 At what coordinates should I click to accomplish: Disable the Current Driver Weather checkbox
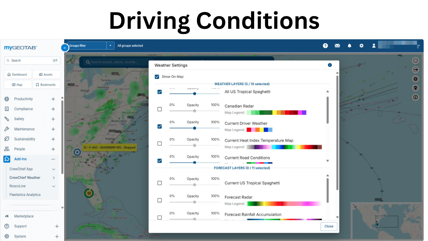[x=159, y=127]
